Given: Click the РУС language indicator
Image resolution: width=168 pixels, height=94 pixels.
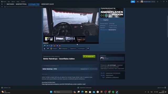Looking at the screenshot, I should [x=151, y=92].
